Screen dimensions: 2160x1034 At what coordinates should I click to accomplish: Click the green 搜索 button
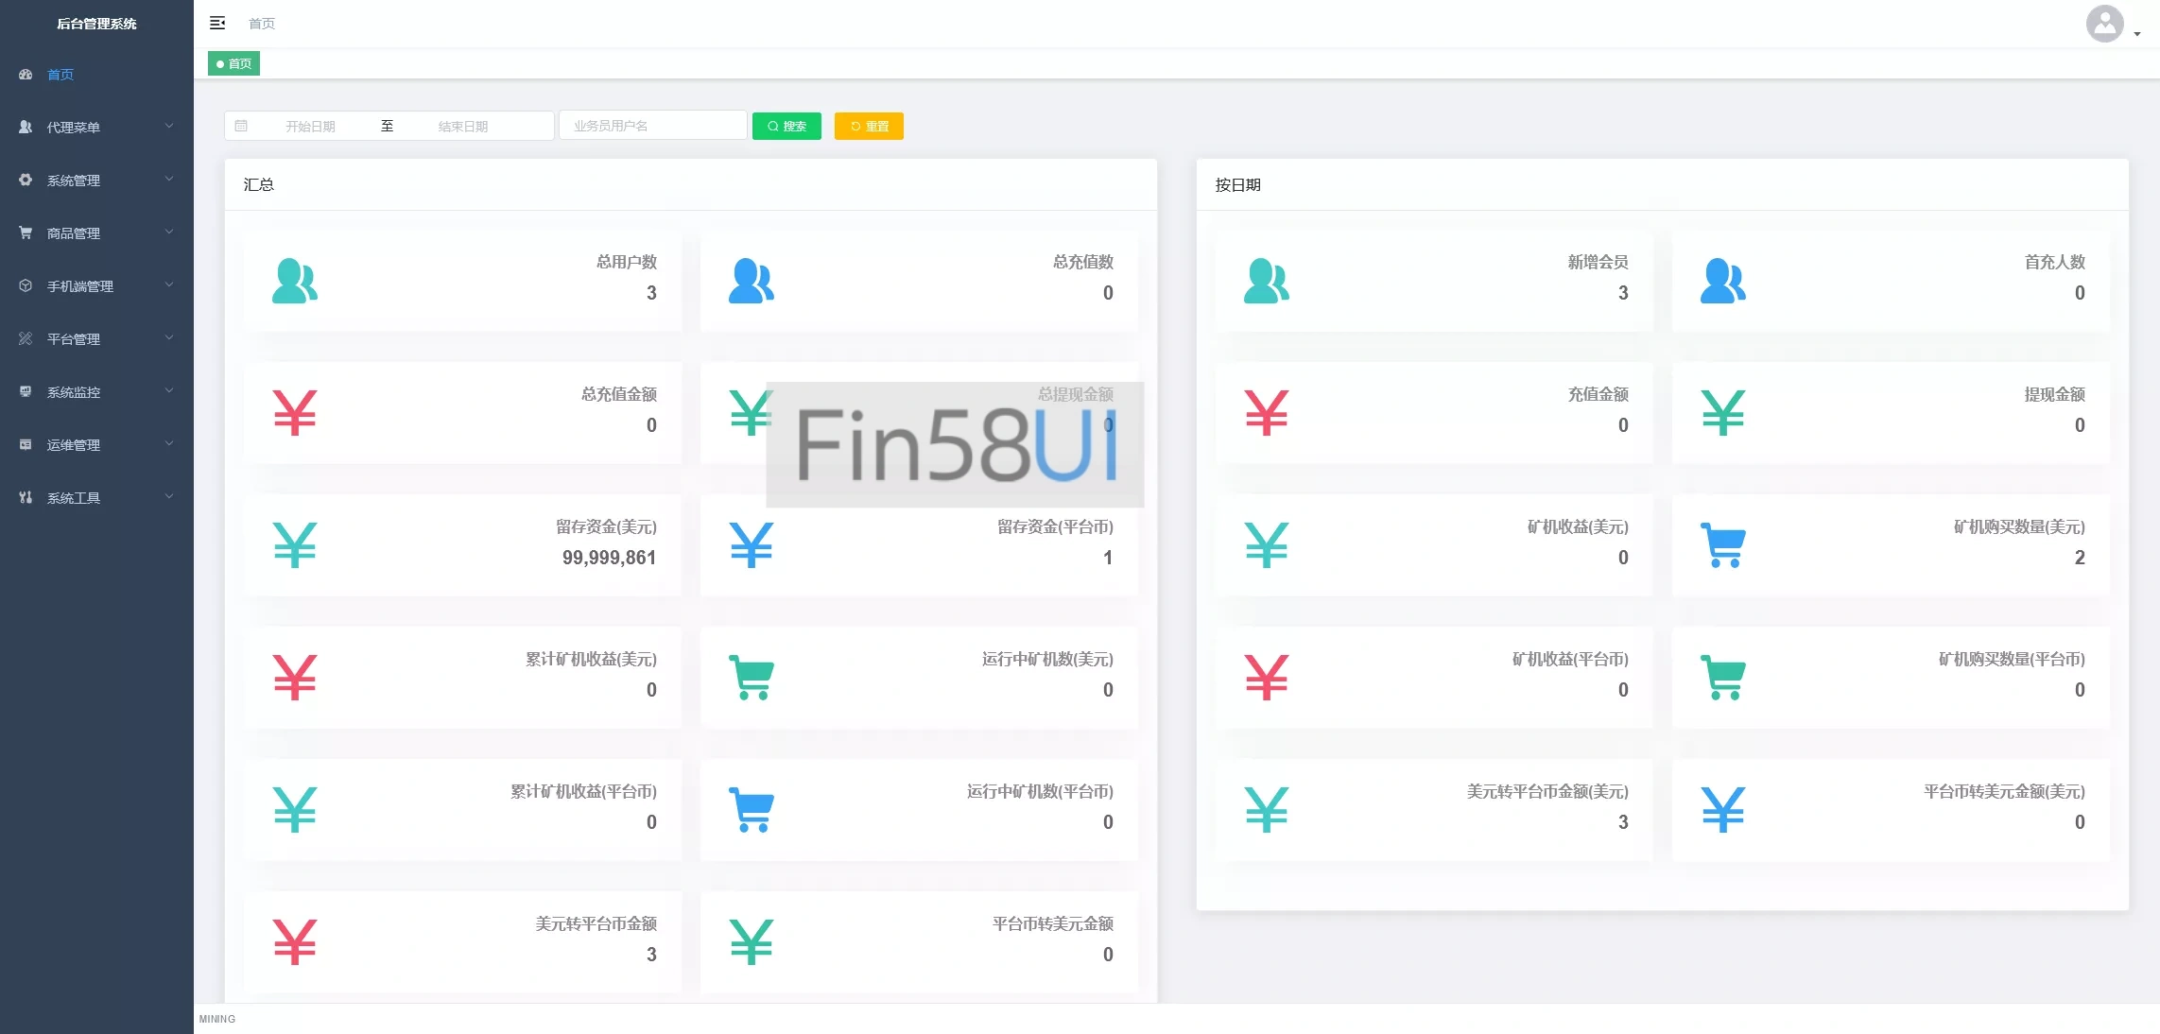pyautogui.click(x=786, y=126)
